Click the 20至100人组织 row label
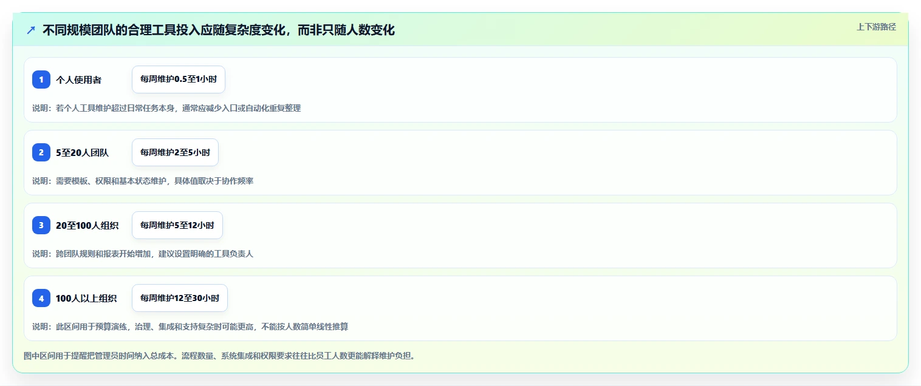Screen dimensions: 921x386 coord(87,225)
